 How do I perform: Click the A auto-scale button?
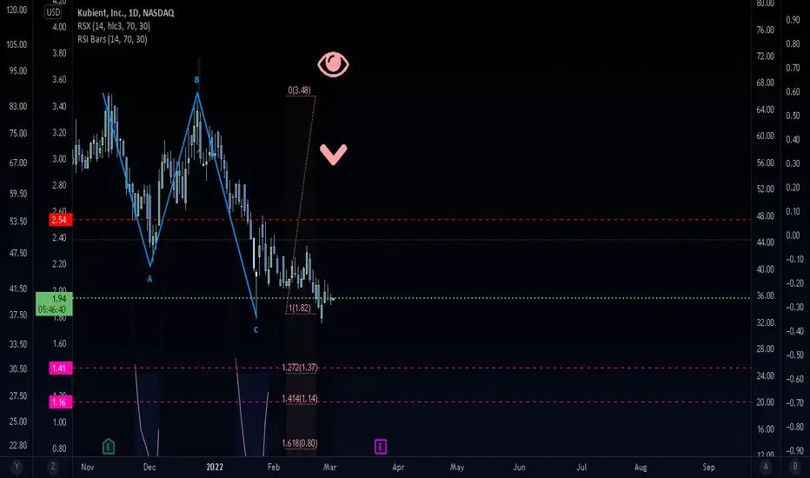coord(766,467)
